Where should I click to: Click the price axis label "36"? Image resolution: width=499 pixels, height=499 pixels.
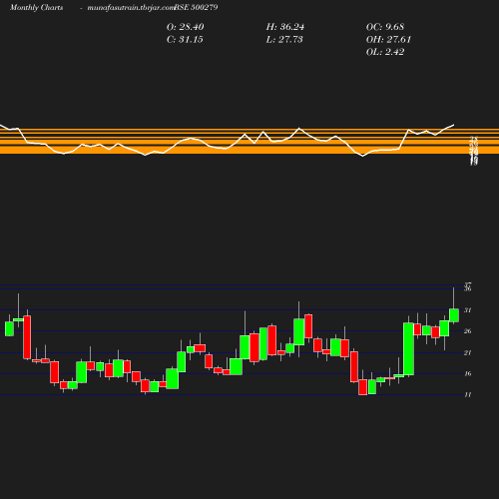(x=468, y=288)
